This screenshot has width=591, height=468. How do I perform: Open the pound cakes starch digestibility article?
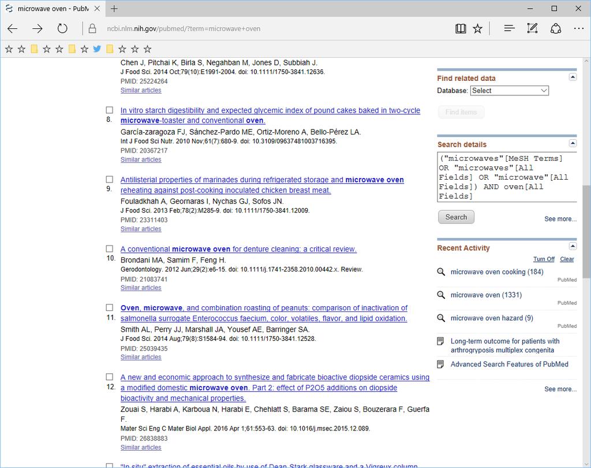click(270, 116)
